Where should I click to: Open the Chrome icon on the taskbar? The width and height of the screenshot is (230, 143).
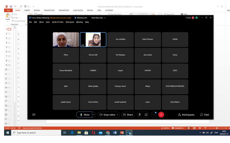(108, 133)
